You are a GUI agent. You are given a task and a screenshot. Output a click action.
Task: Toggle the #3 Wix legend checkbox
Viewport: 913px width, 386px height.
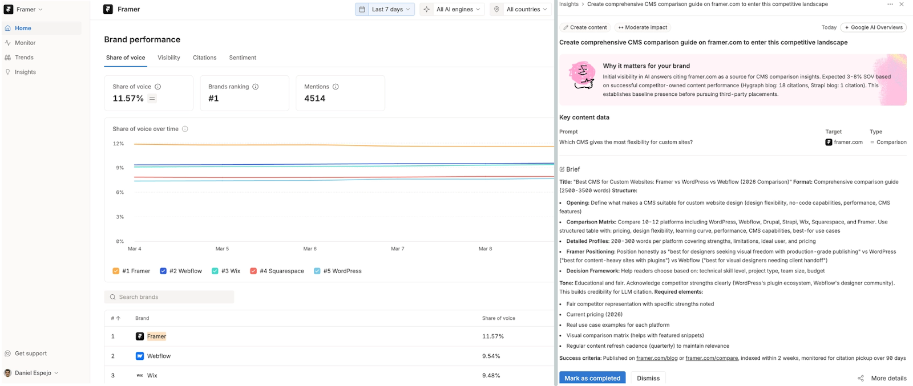215,271
